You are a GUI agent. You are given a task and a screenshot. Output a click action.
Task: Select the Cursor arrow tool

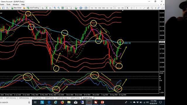(128, 8)
